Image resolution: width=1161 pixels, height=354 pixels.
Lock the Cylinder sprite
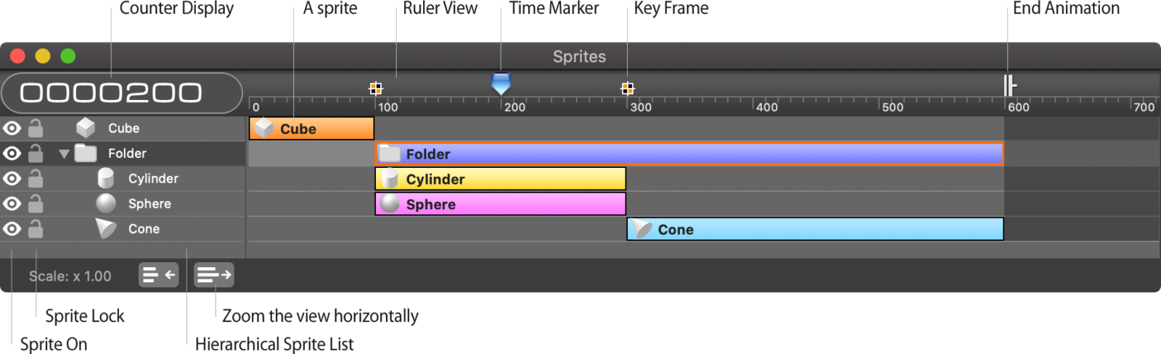[35, 179]
